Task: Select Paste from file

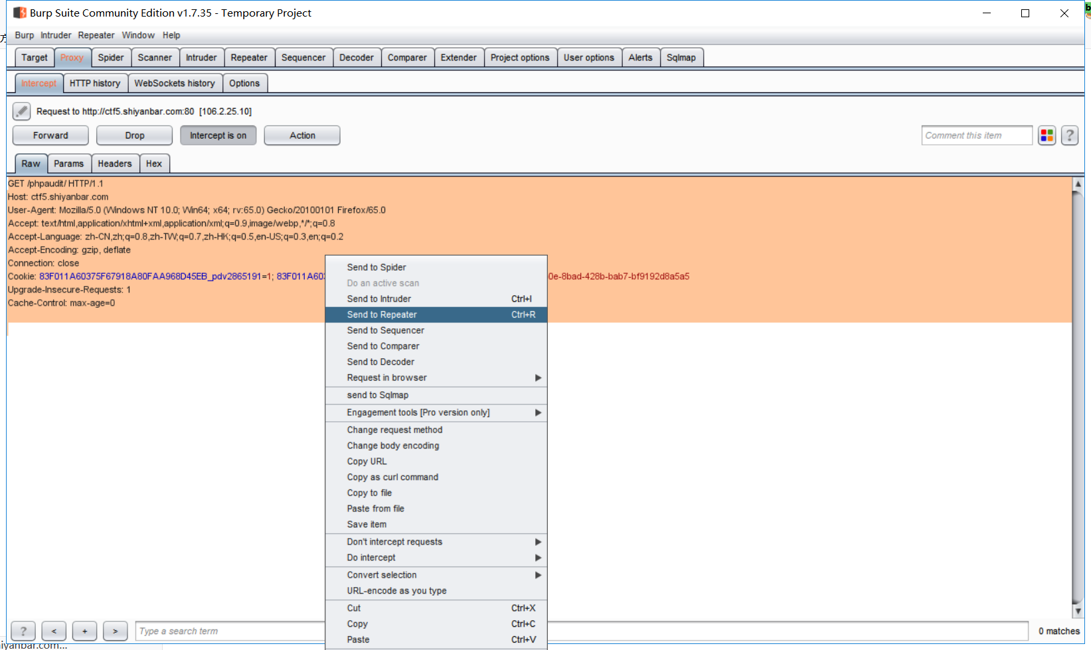Action: click(x=436, y=509)
